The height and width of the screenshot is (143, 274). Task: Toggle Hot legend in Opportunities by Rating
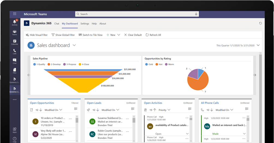click(x=159, y=64)
